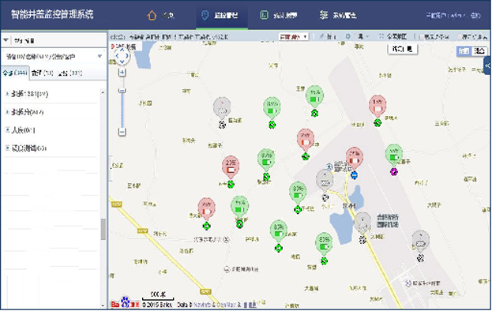Click the zoom in plus button on map
This screenshot has width=492, height=311.
tap(122, 73)
